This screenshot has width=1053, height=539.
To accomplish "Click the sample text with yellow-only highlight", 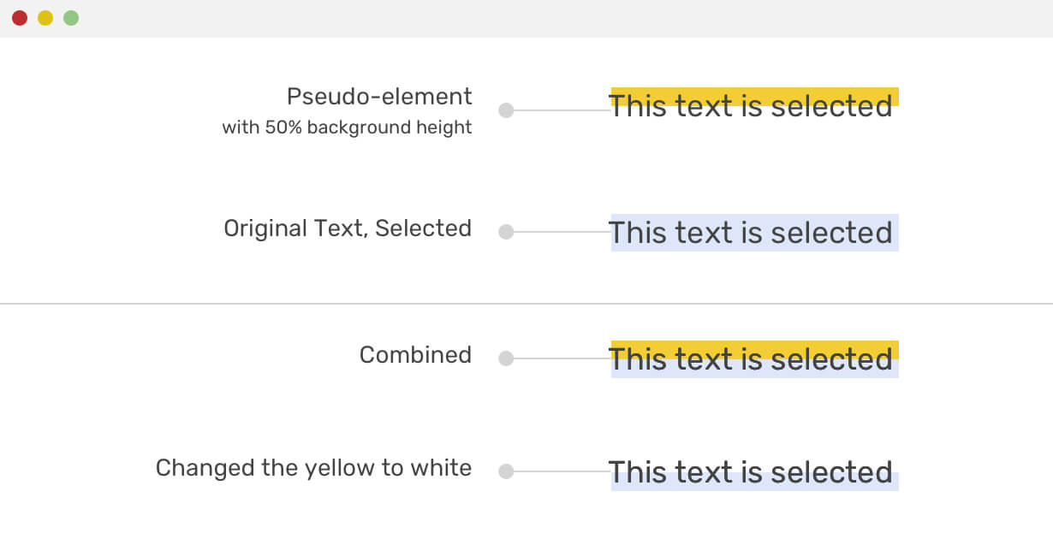I will pyautogui.click(x=751, y=106).
